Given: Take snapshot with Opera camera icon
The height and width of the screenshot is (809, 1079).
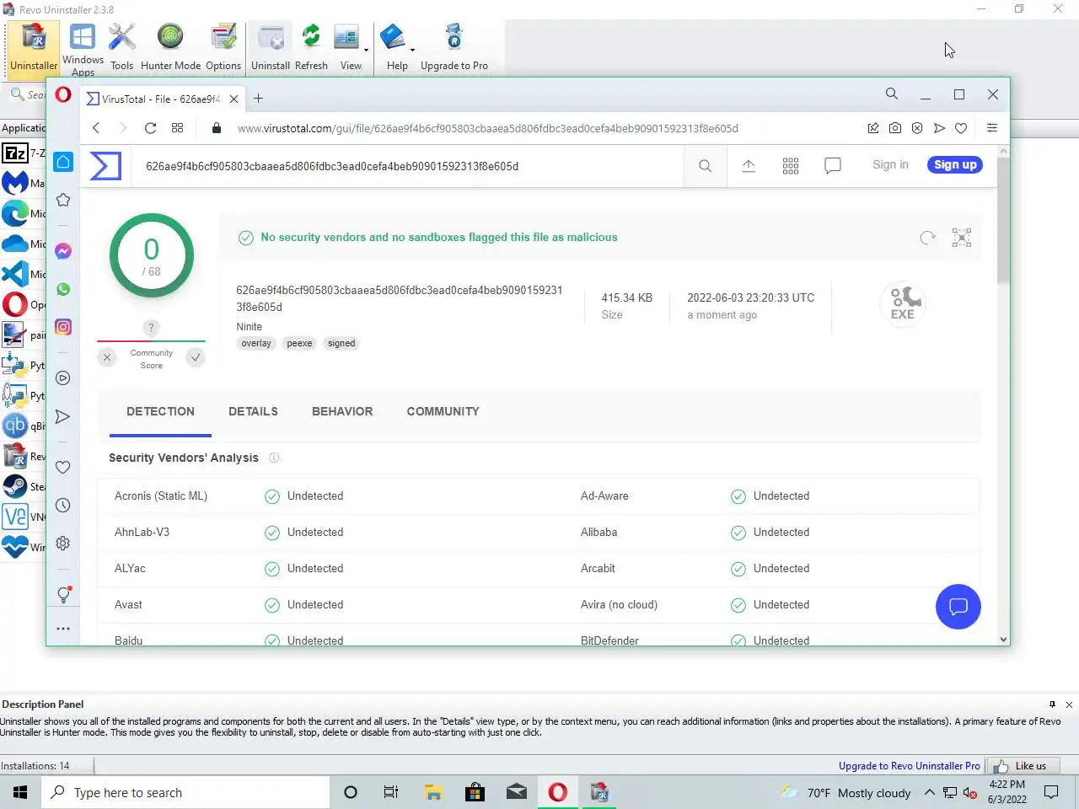Looking at the screenshot, I should (x=895, y=128).
